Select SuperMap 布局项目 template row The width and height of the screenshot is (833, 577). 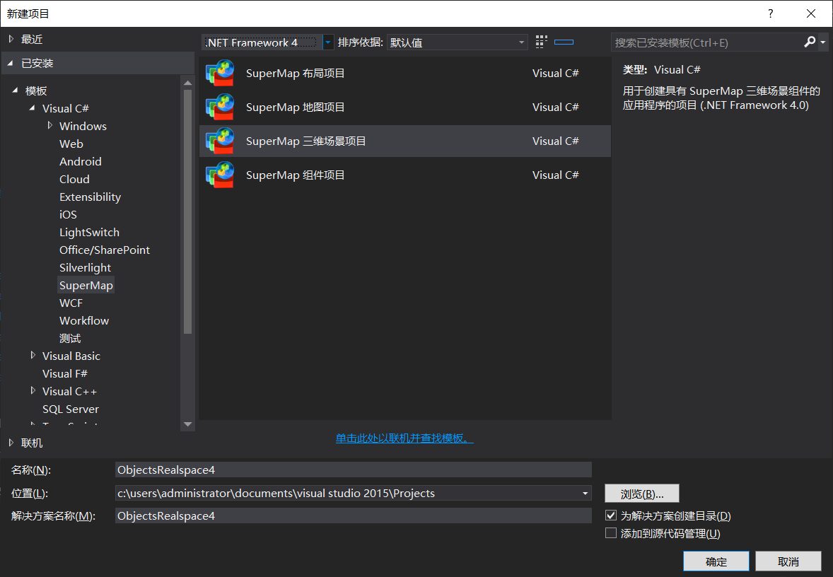pos(404,73)
